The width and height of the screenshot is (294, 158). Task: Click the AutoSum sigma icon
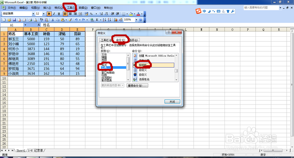97,20
